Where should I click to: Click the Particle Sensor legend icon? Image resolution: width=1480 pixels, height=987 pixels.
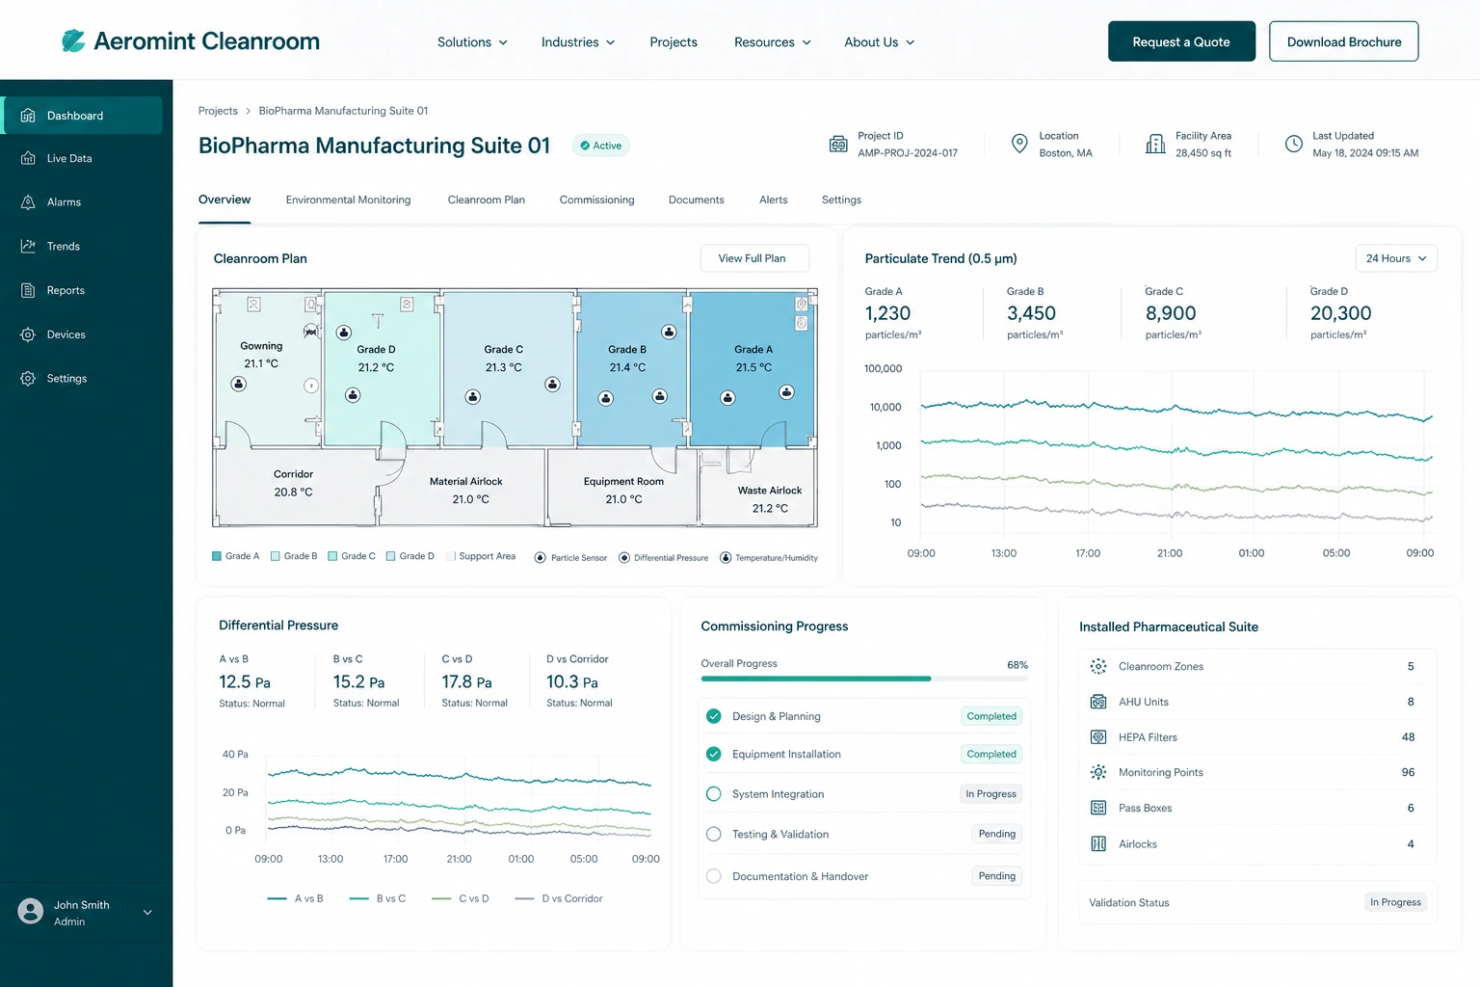point(541,558)
